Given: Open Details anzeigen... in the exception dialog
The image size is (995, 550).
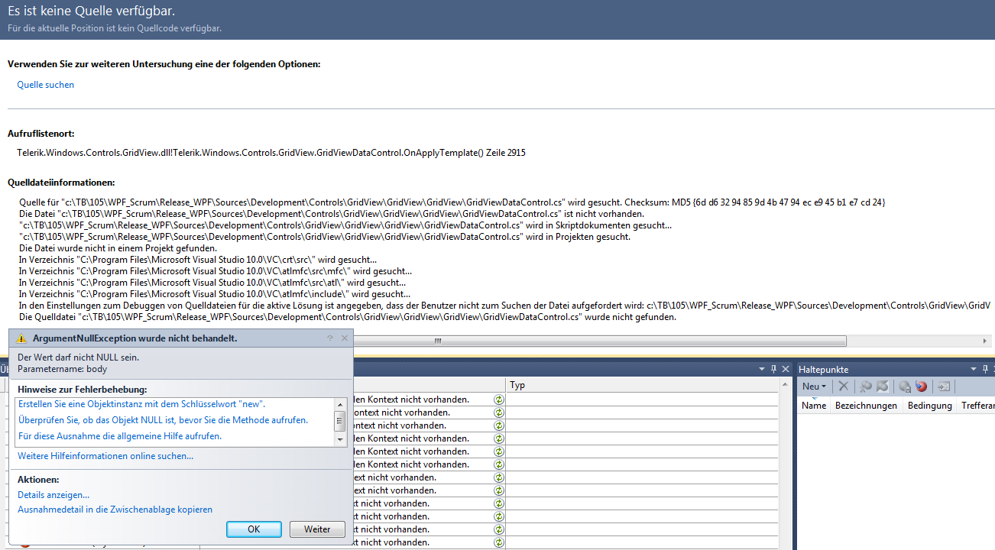Looking at the screenshot, I should 53,495.
